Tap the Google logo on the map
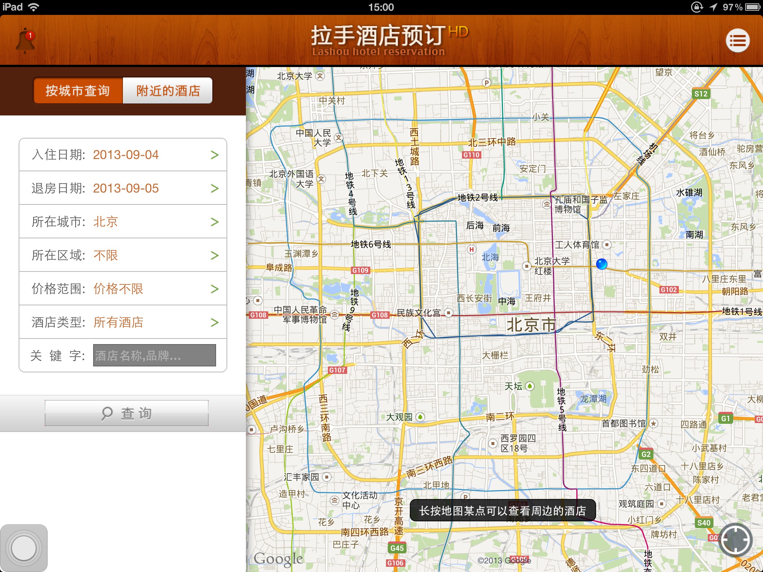 278,559
